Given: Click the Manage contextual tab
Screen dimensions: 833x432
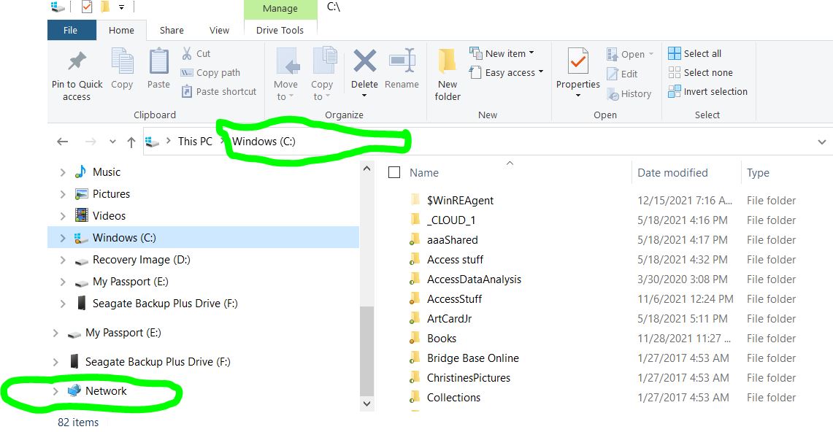Looking at the screenshot, I should point(280,9).
